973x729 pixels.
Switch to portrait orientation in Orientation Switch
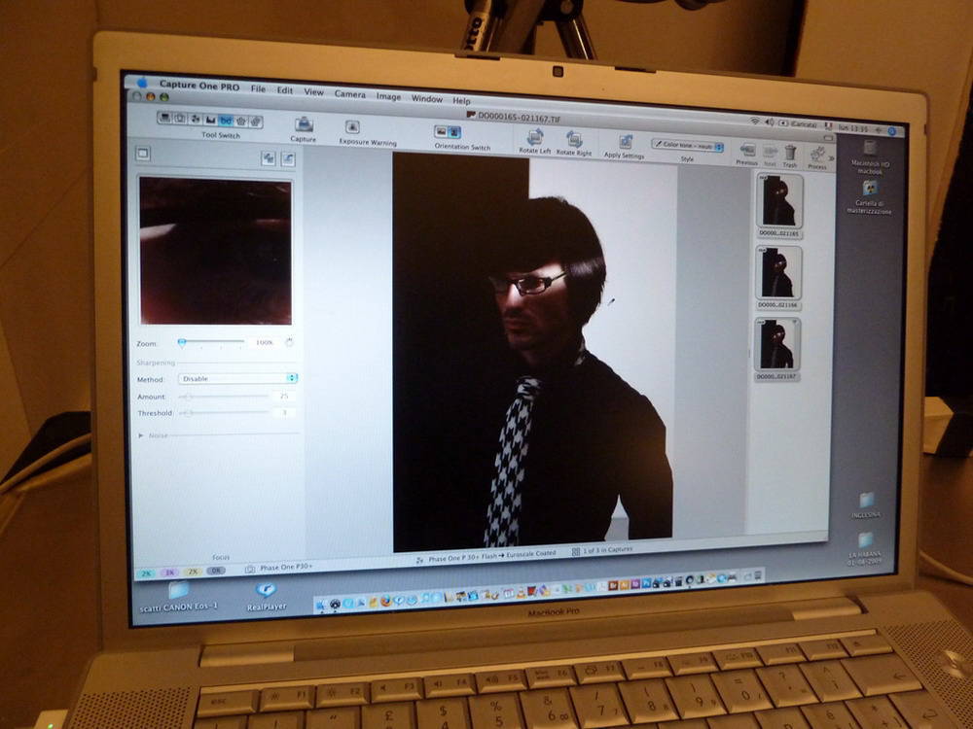point(454,132)
